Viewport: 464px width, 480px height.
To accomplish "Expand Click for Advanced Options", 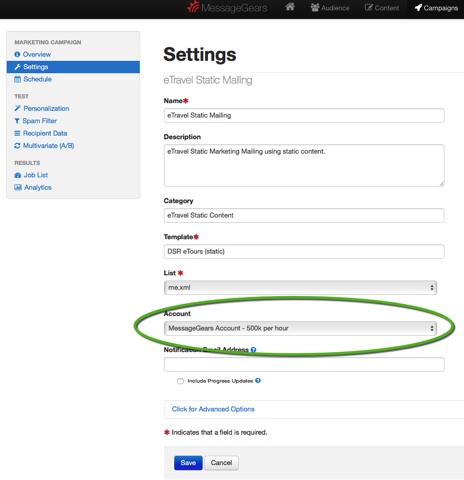I will [x=213, y=409].
